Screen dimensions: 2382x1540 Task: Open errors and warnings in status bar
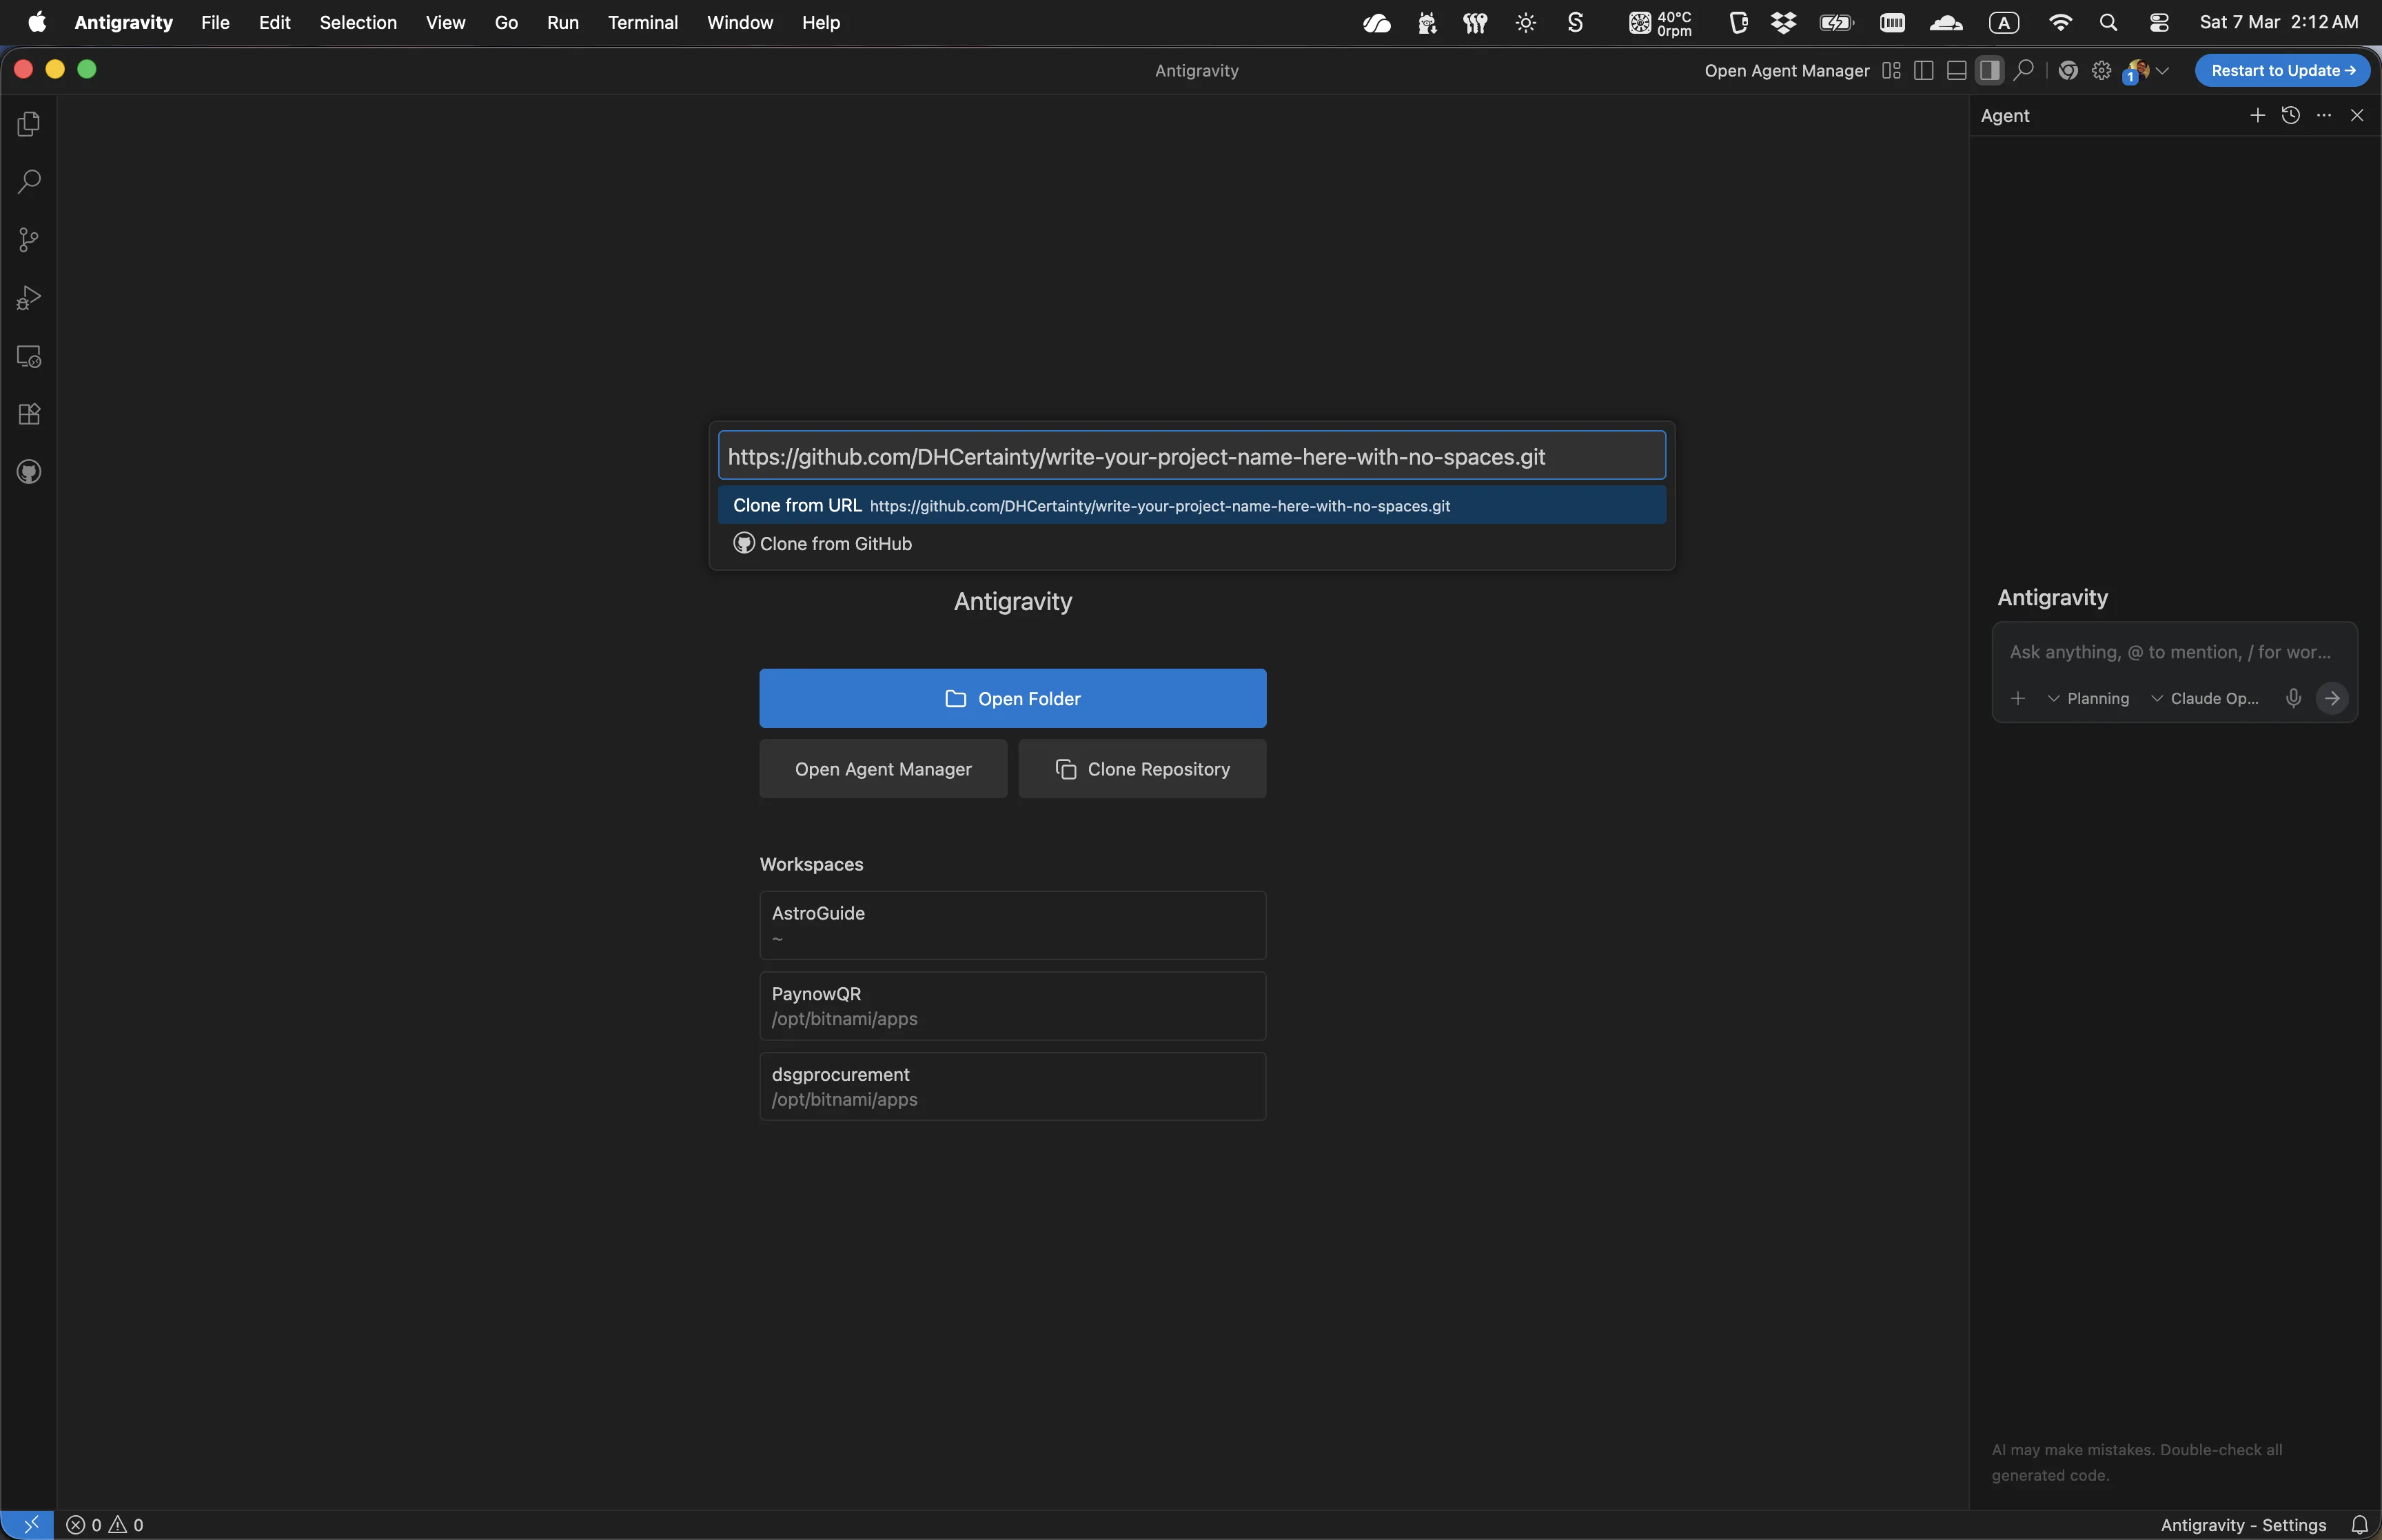(105, 1524)
